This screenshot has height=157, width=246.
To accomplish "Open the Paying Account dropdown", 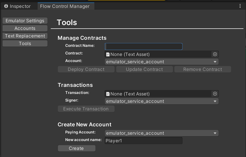I will 162,133.
